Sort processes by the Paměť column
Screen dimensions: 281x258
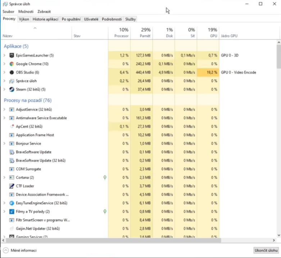[141, 33]
